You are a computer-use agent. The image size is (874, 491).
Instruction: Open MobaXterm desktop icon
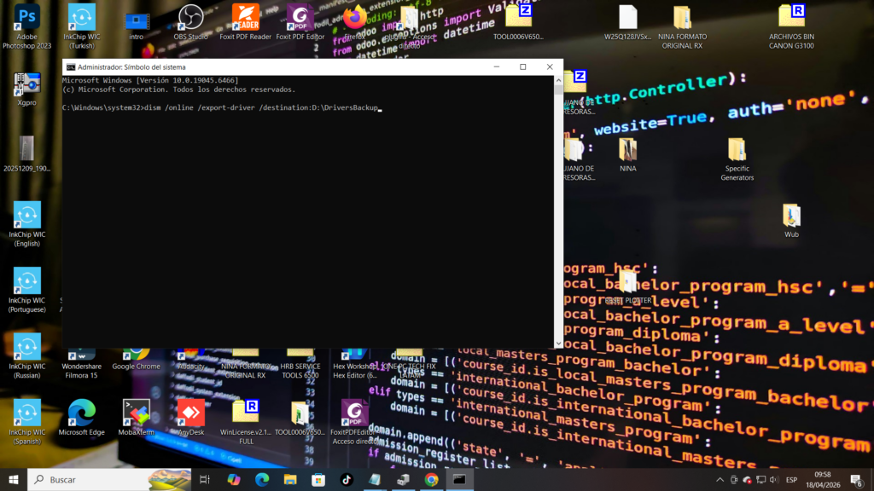136,413
